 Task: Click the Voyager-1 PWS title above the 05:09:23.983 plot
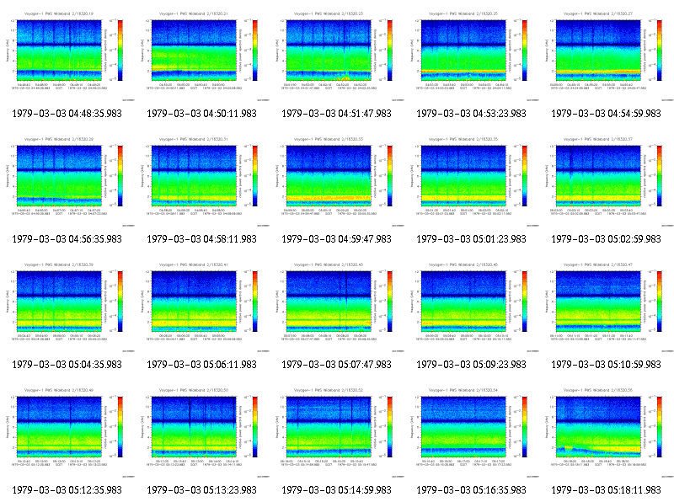coord(463,264)
